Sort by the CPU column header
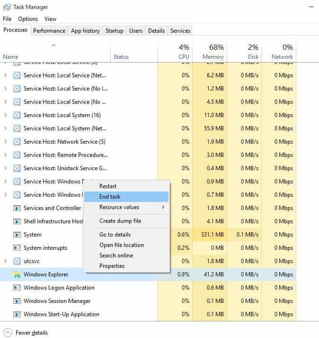The height and width of the screenshot is (338, 319). 175,52
